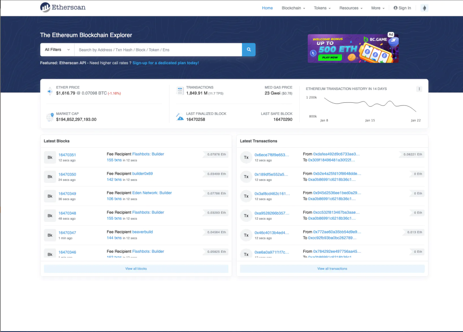Open the Resources menu
Image resolution: width=463 pixels, height=332 pixels.
(x=351, y=8)
